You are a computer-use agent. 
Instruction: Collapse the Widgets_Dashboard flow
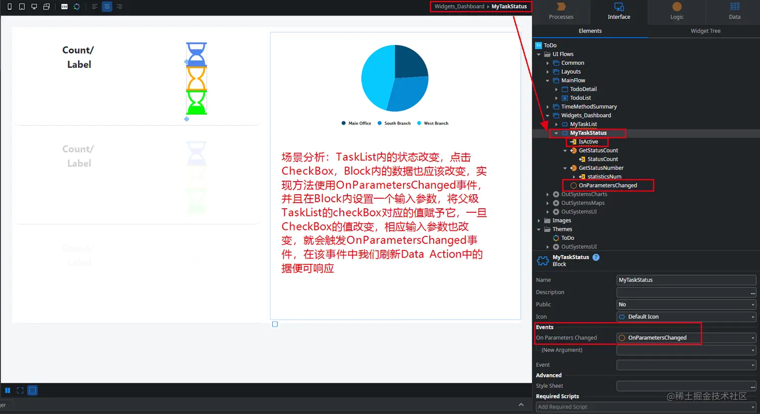548,116
